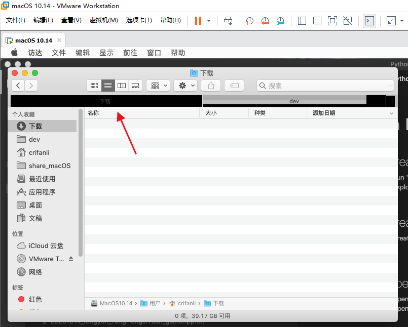Toggle the VMware thumbnail bar
Image resolution: width=408 pixels, height=327 pixels.
[317, 21]
